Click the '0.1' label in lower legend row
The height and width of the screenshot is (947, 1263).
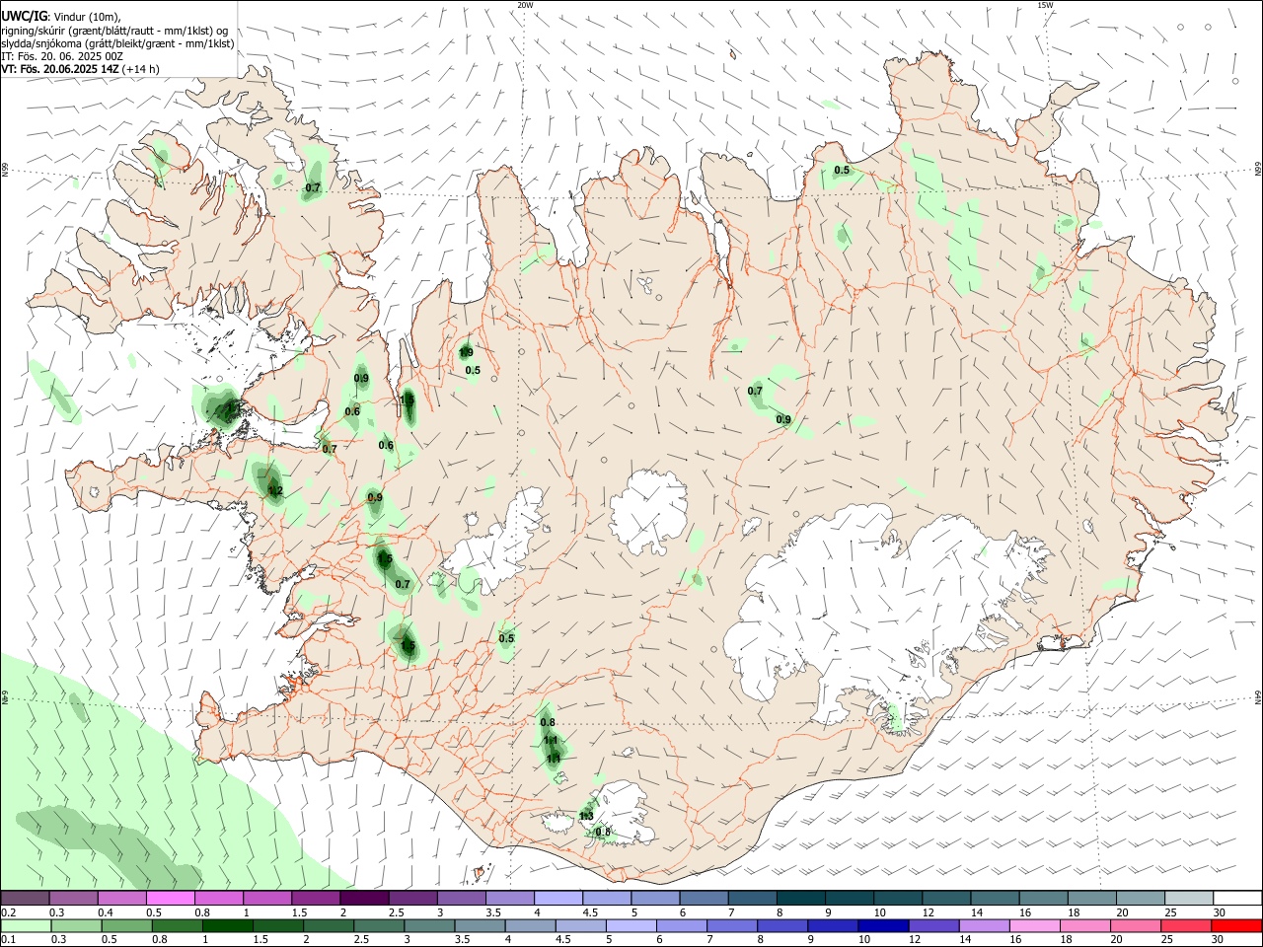[x=8, y=940]
